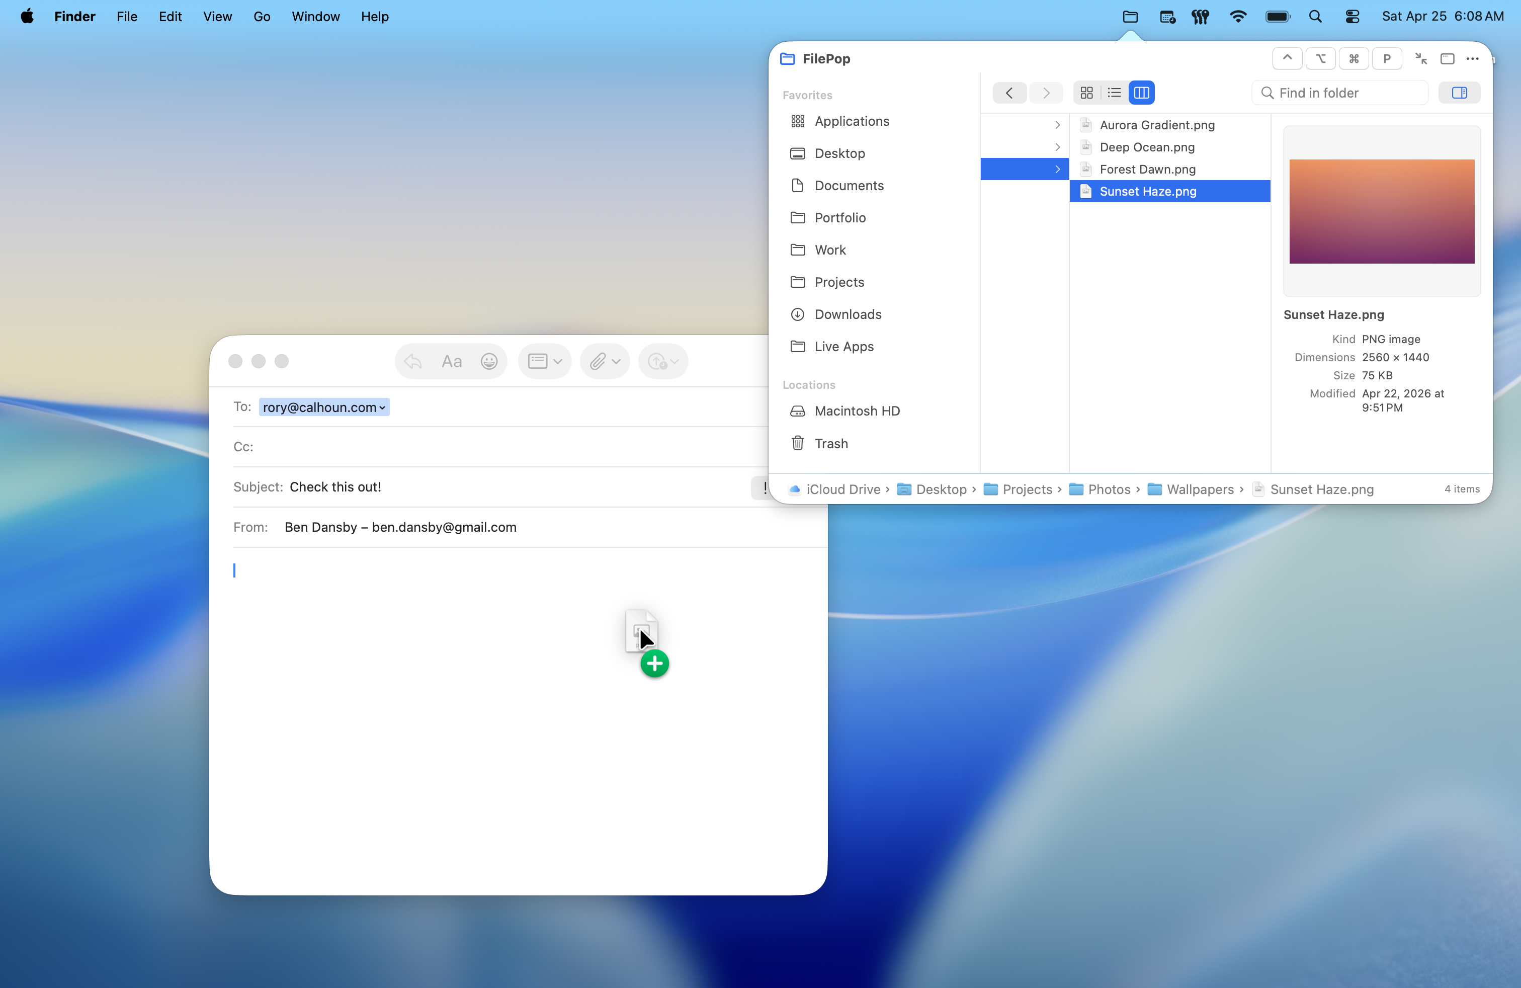
Task: Click the collapse-window arrows icon in FilePop
Action: click(x=1420, y=58)
